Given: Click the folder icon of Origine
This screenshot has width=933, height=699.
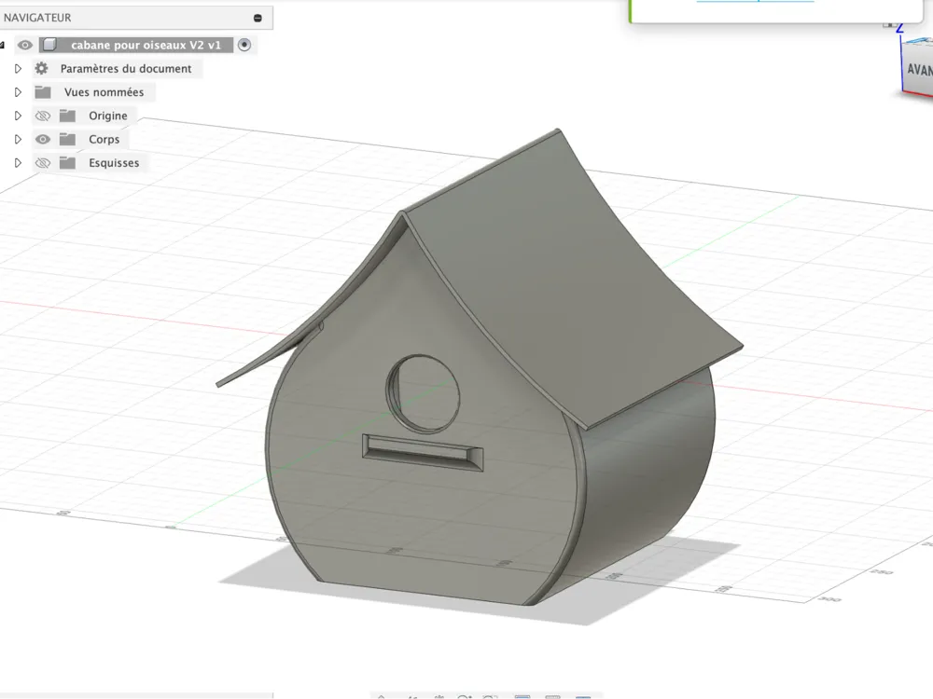Looking at the screenshot, I should pos(68,116).
